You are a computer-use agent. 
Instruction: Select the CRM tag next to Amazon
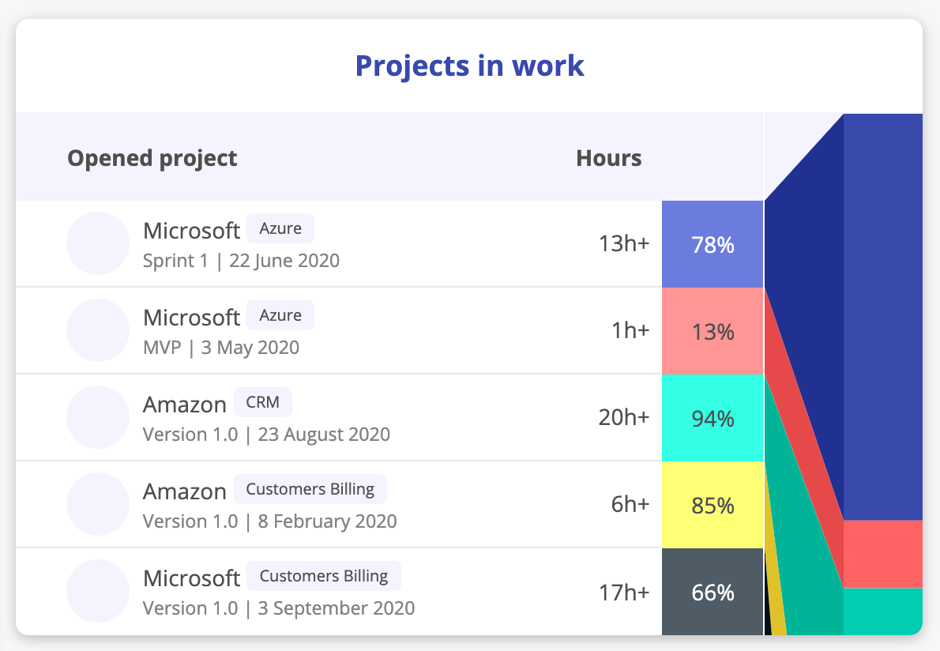tap(263, 402)
